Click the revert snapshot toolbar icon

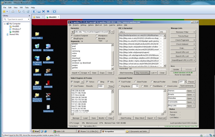click(x=24, y=11)
